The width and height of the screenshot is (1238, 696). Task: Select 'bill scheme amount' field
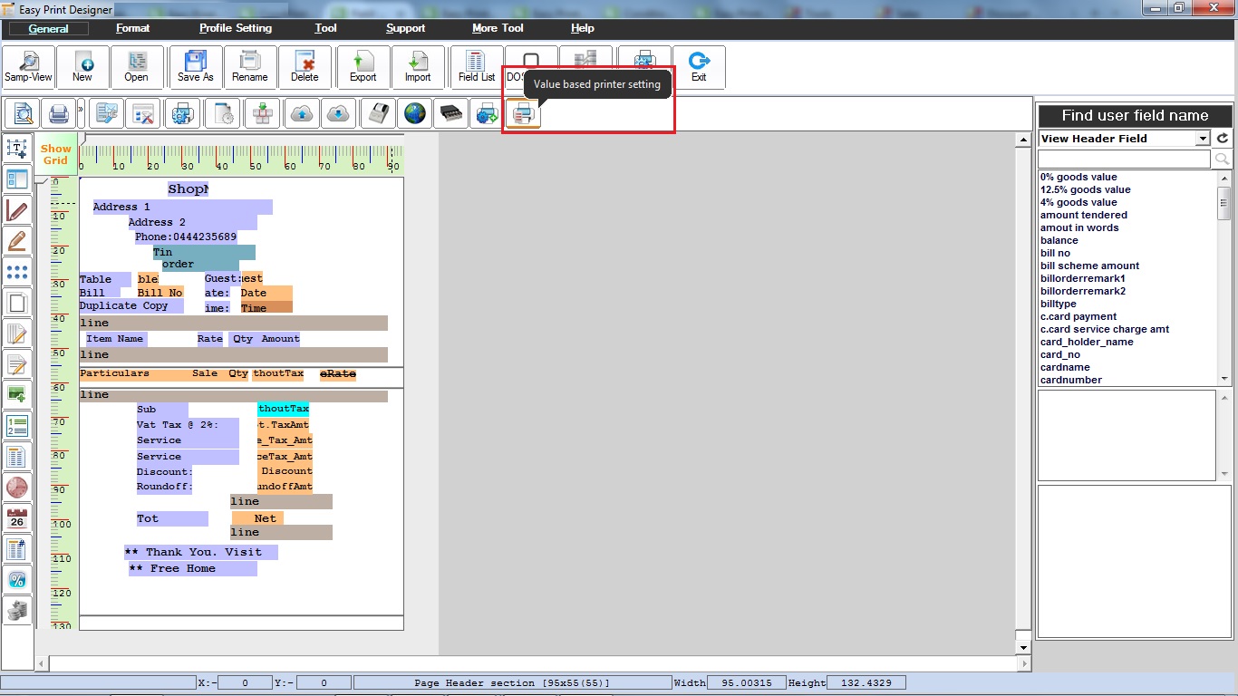tap(1090, 266)
